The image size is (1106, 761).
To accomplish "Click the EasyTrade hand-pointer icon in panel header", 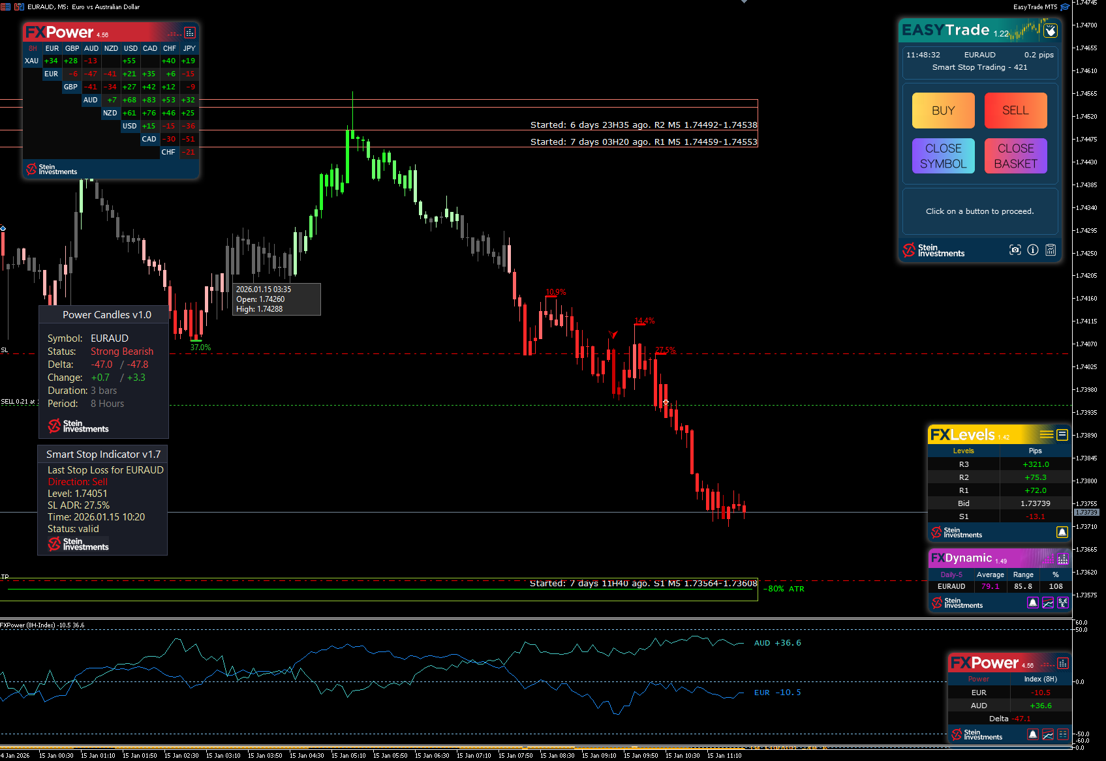I will (1050, 31).
